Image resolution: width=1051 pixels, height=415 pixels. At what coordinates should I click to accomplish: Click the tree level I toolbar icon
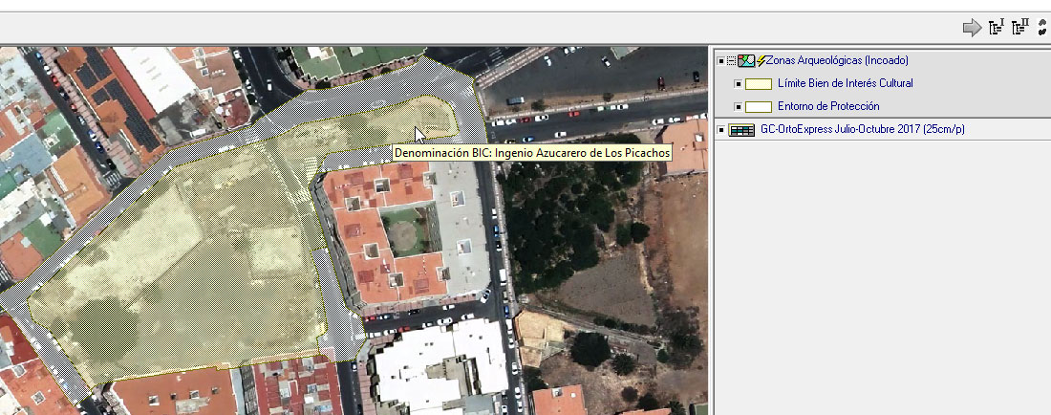(996, 28)
